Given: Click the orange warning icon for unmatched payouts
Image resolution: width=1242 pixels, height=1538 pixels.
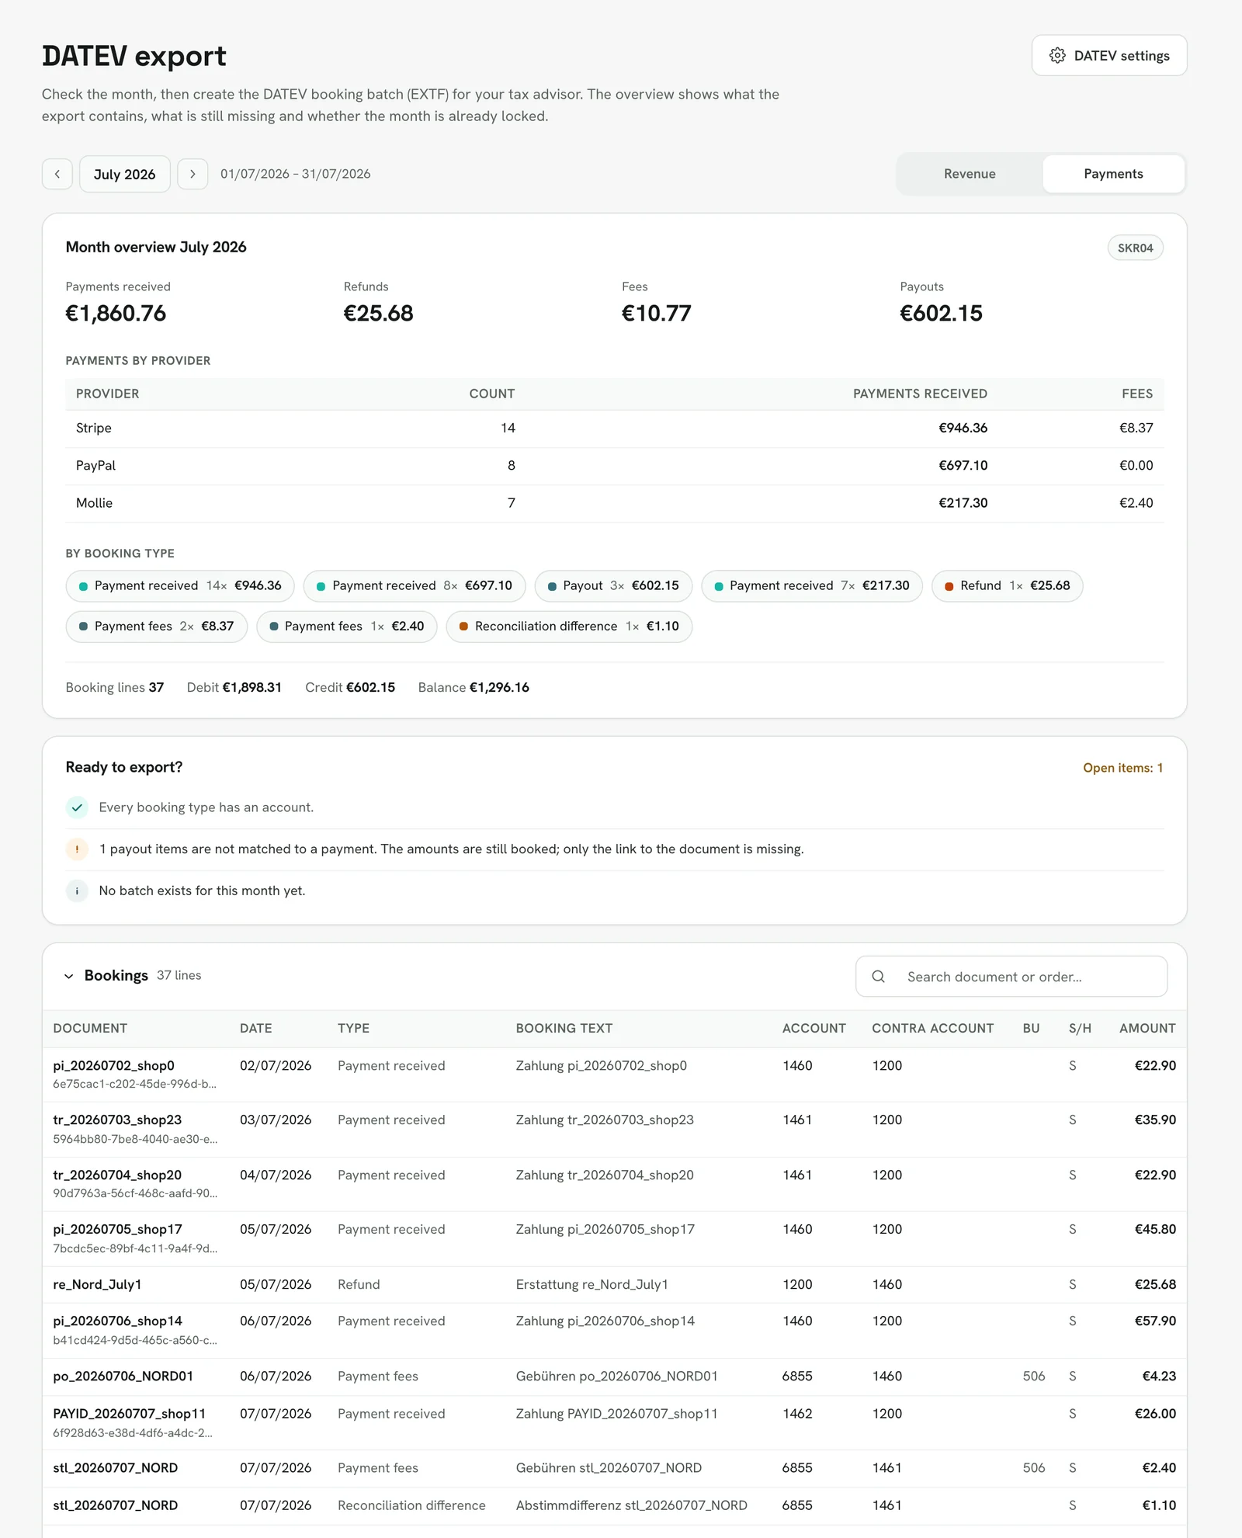Looking at the screenshot, I should [x=77, y=849].
